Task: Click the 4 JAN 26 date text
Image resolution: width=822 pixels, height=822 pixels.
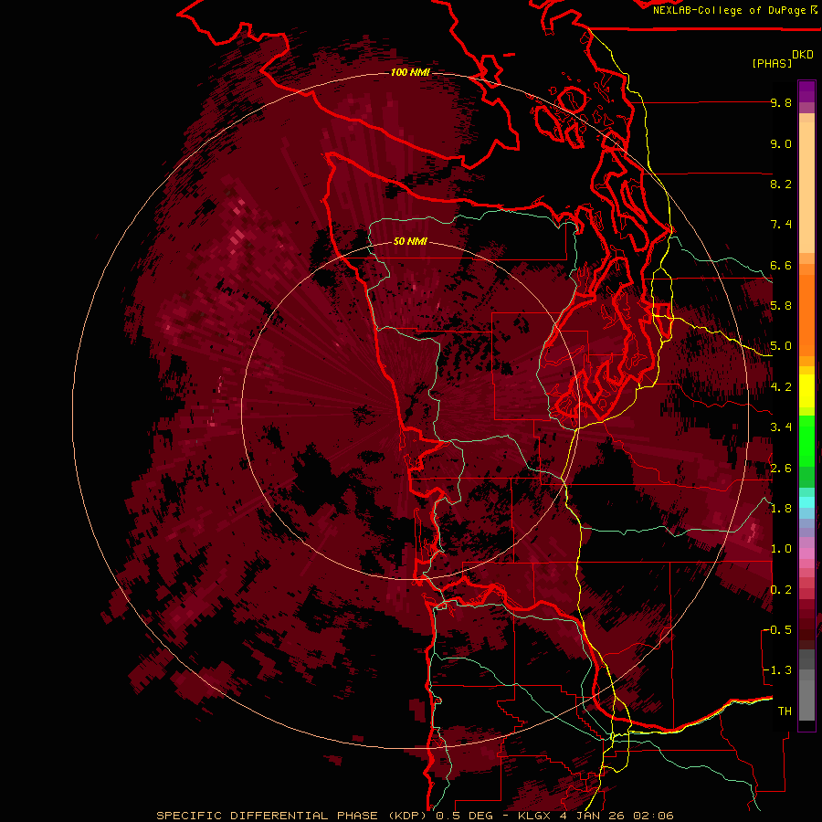Action: point(593,816)
